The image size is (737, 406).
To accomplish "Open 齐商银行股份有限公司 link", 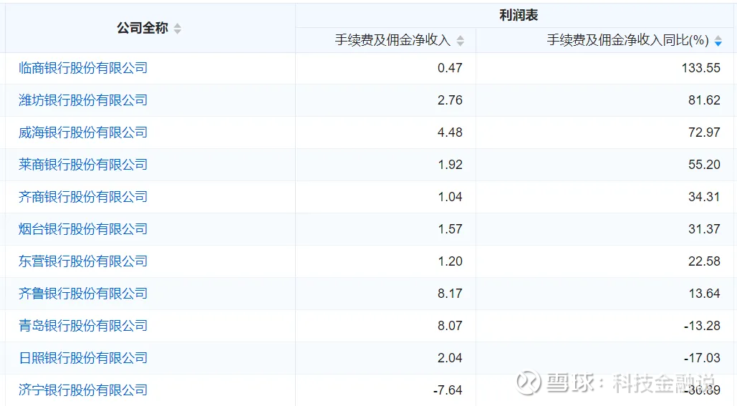I will tap(83, 197).
